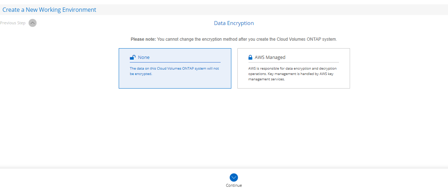The width and height of the screenshot is (448, 190).
Task: Go back via the Previous Step text
Action: pyautogui.click(x=13, y=23)
